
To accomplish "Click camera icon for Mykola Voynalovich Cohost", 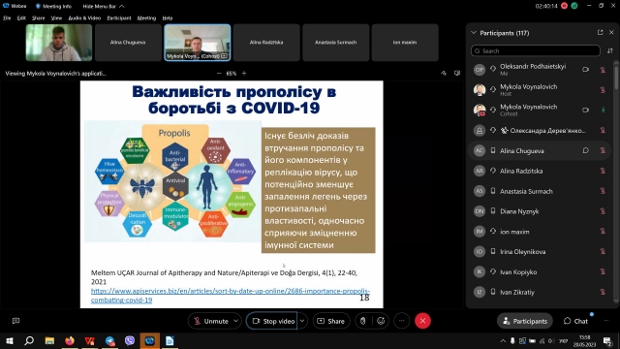I will tap(585, 110).
